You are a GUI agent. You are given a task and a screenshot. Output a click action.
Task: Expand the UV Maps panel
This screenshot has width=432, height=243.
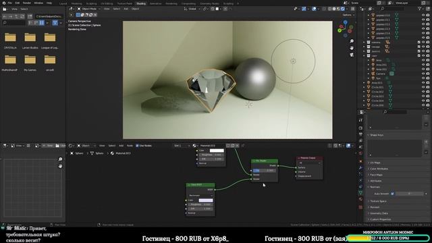(375, 163)
